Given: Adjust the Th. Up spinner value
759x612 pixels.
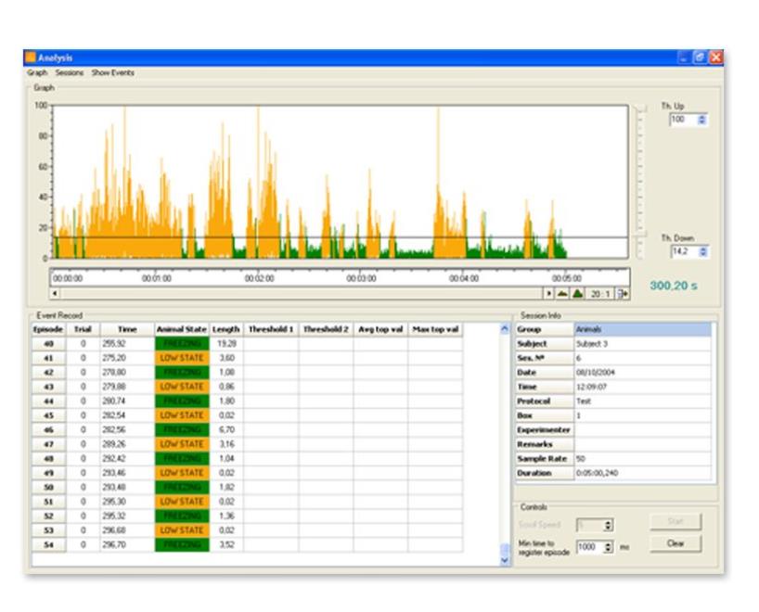Looking at the screenshot, I should (x=701, y=120).
